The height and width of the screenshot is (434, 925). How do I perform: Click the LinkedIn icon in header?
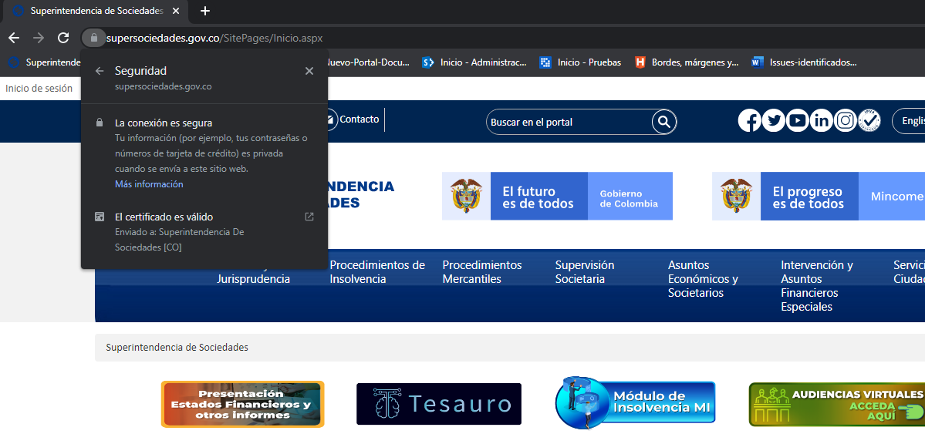point(822,121)
